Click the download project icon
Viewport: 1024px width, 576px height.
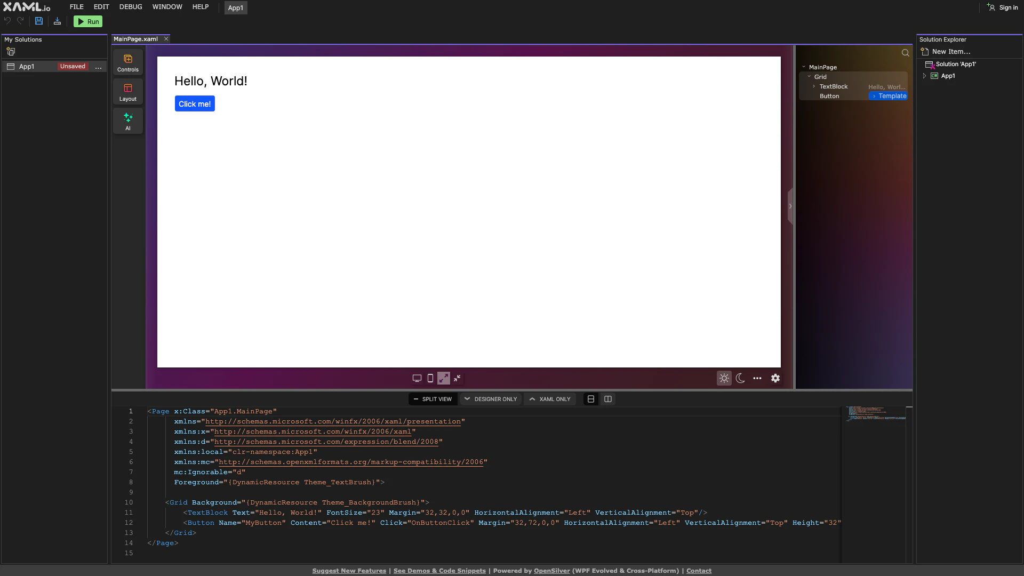(57, 21)
